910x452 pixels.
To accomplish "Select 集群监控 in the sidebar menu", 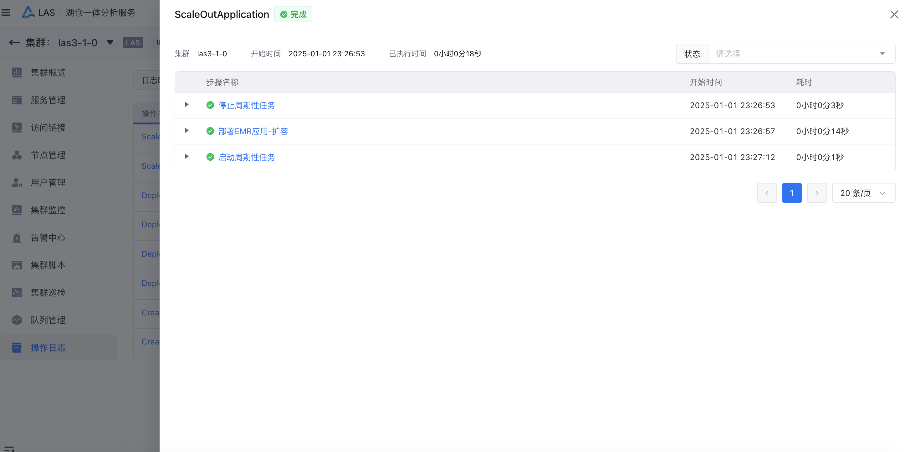I will [x=48, y=210].
